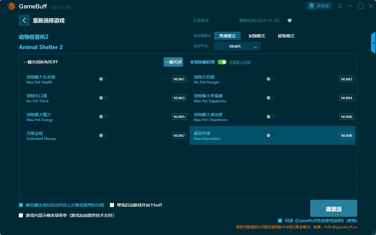
Task: Click the back arrow icon
Action: tap(24, 20)
